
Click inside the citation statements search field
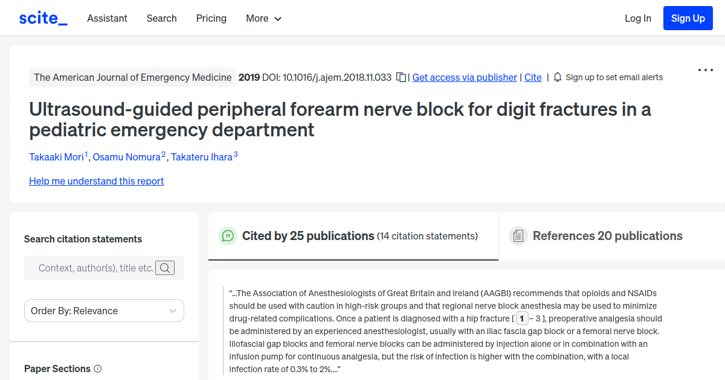[91, 267]
